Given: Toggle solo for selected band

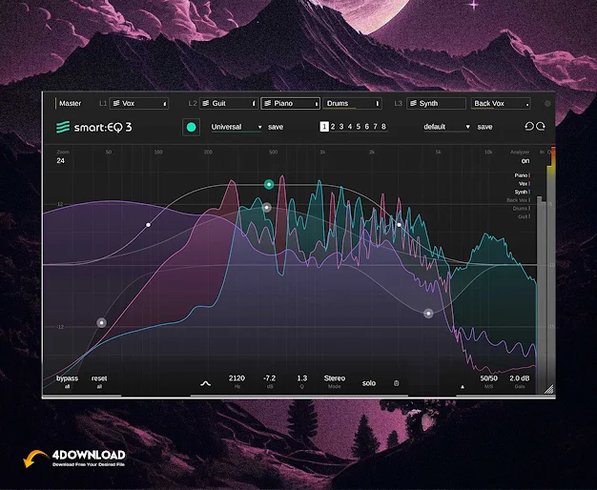Looking at the screenshot, I should tap(369, 383).
